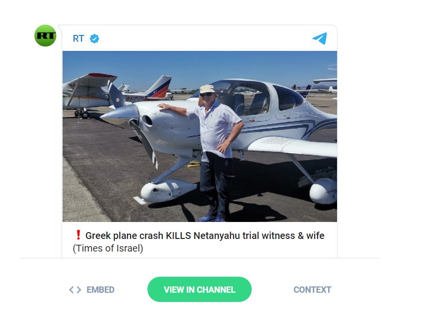Click the red exclamation mark emoji
The width and height of the screenshot is (435, 316).
point(78,236)
